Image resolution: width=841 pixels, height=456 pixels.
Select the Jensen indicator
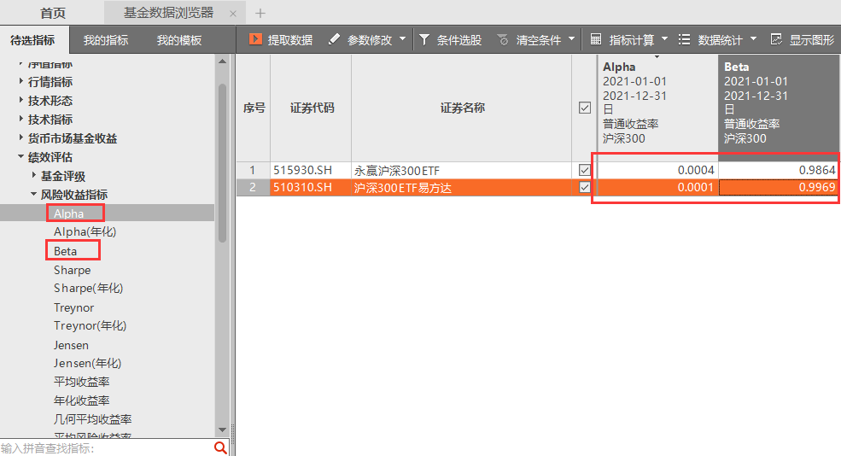tap(71, 345)
